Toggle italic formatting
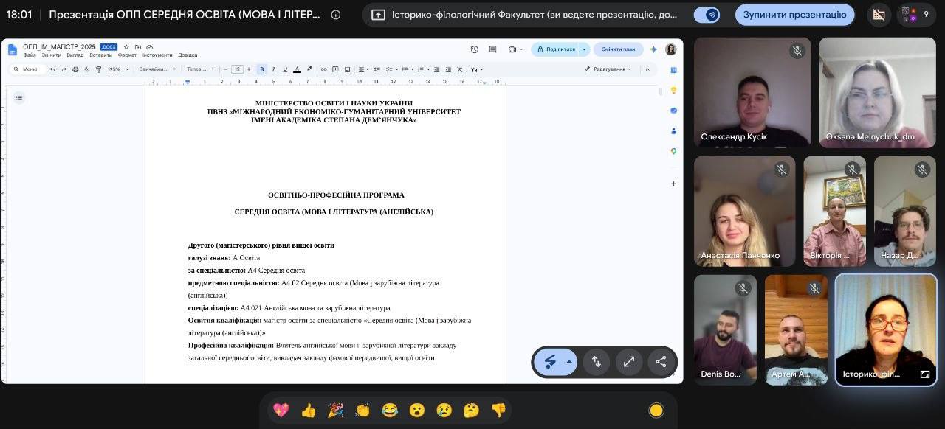 click(273, 69)
